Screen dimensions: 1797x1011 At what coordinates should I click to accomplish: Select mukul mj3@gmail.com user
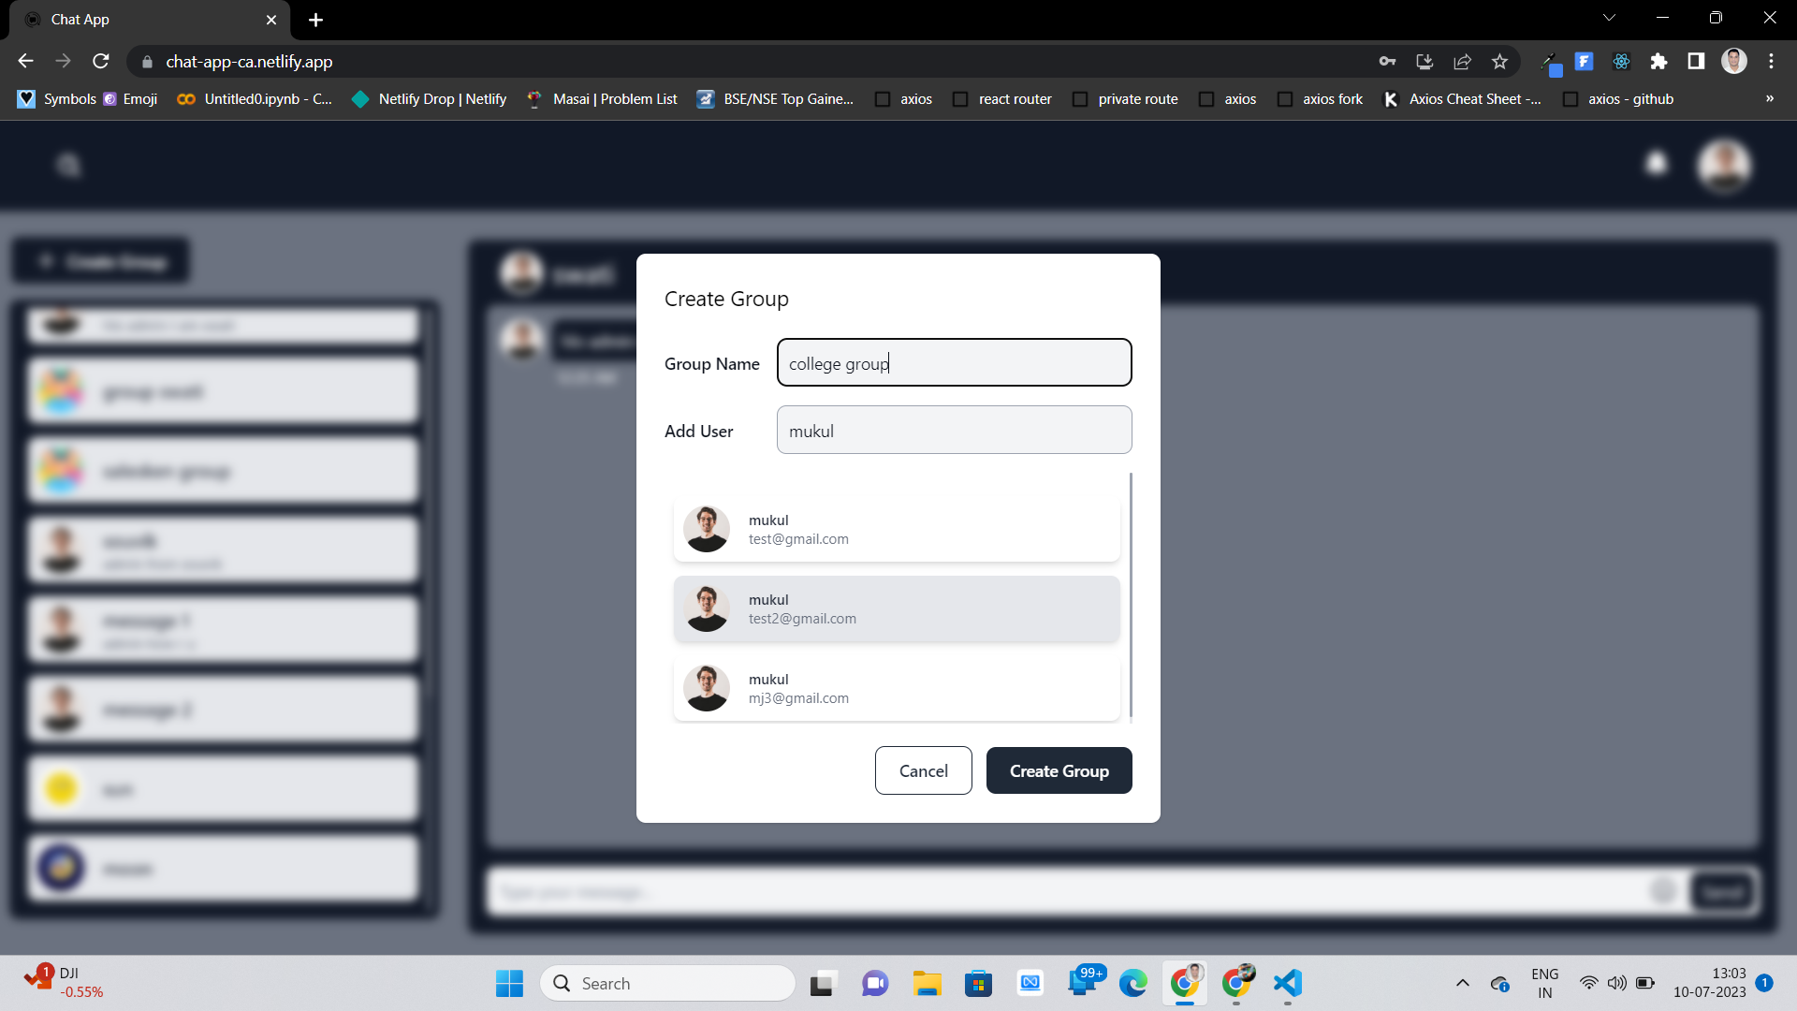point(898,688)
